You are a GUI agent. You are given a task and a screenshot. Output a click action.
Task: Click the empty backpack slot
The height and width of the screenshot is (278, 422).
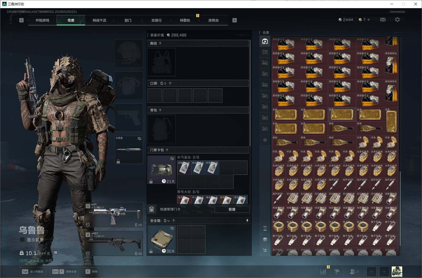point(161,129)
